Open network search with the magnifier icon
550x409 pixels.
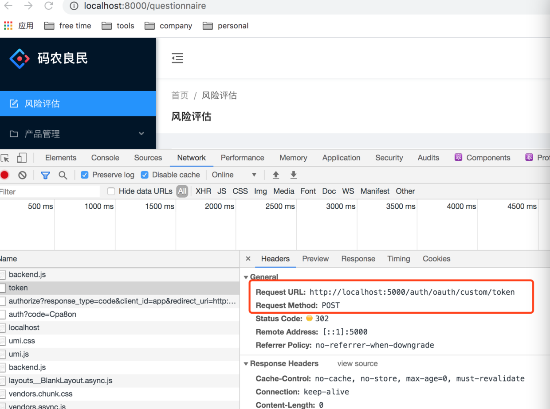63,175
